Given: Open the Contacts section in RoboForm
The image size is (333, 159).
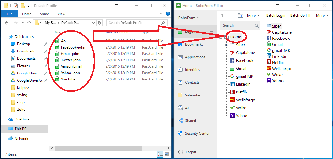Looking at the screenshot, I should click(x=189, y=82).
